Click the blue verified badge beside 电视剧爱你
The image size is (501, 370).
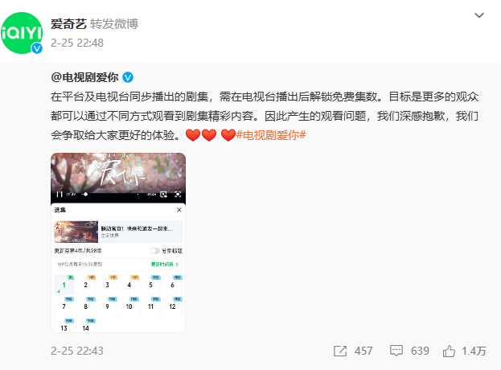[128, 77]
